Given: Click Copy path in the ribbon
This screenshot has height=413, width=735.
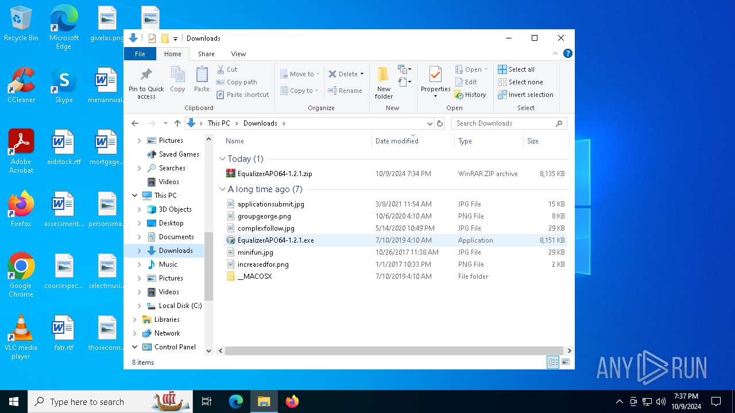Looking at the screenshot, I should [237, 82].
